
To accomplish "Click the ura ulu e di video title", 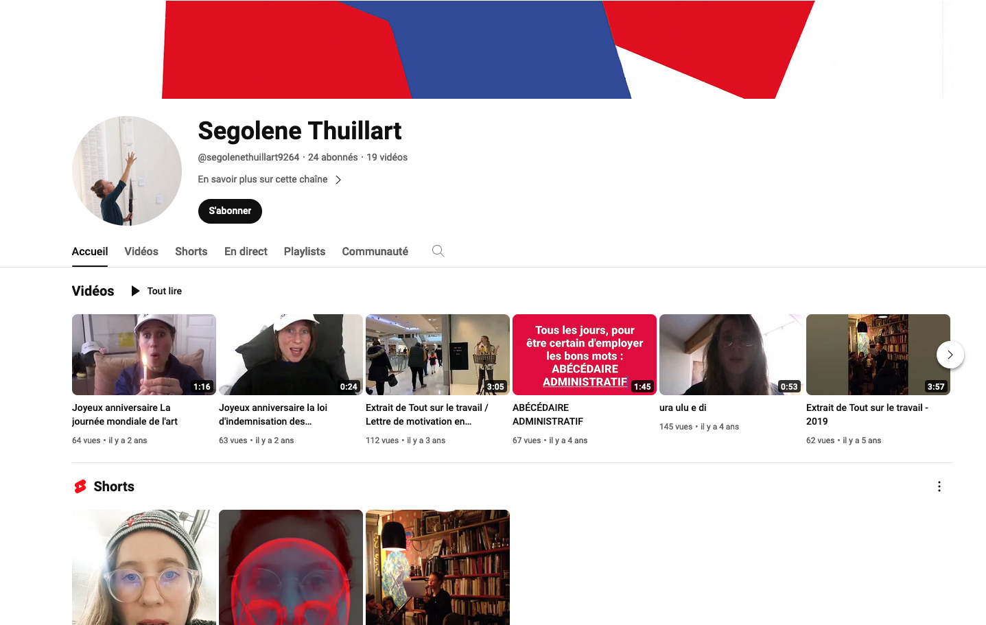I will click(683, 408).
